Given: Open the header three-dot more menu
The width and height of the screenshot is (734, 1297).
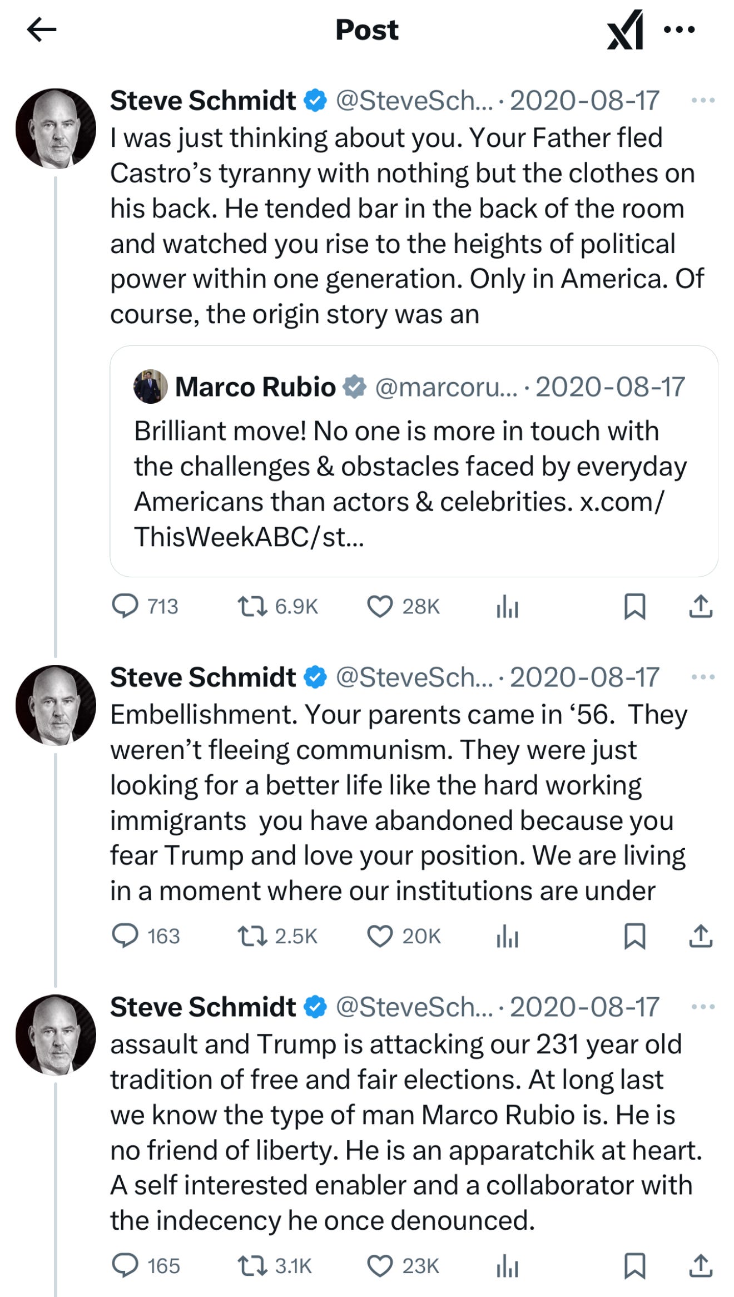Looking at the screenshot, I should pyautogui.click(x=680, y=29).
